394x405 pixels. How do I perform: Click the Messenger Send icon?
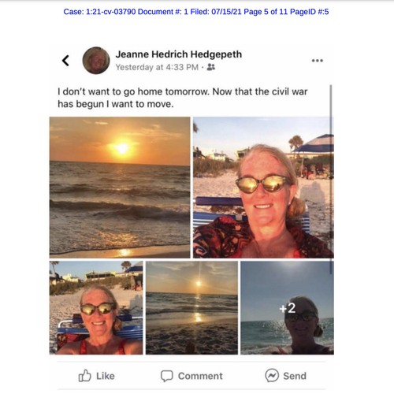[272, 375]
